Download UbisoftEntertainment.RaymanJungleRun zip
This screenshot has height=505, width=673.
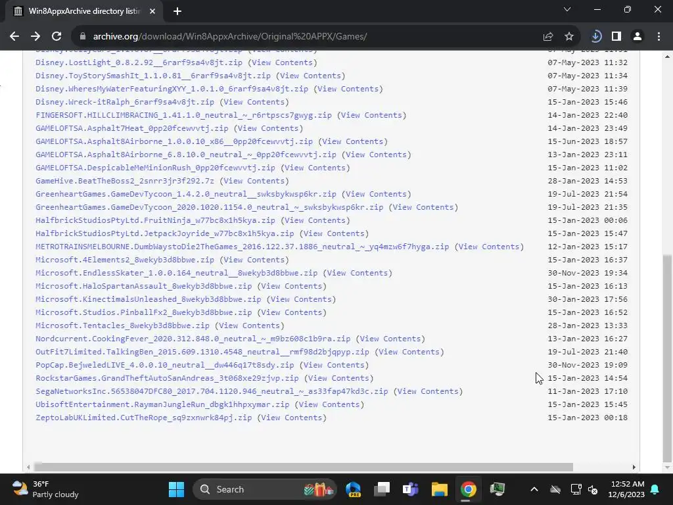(162, 404)
